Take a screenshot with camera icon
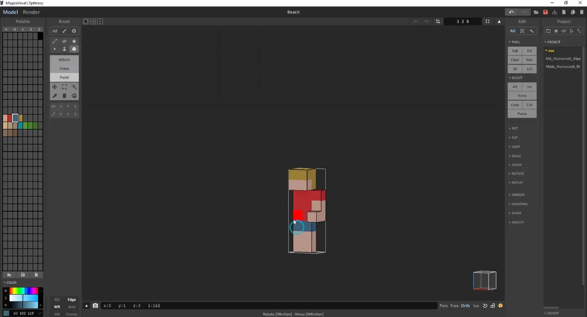587x317 pixels. (x=95, y=306)
